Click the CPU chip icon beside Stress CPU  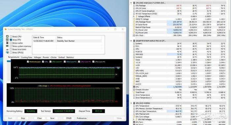click(x=7, y=36)
